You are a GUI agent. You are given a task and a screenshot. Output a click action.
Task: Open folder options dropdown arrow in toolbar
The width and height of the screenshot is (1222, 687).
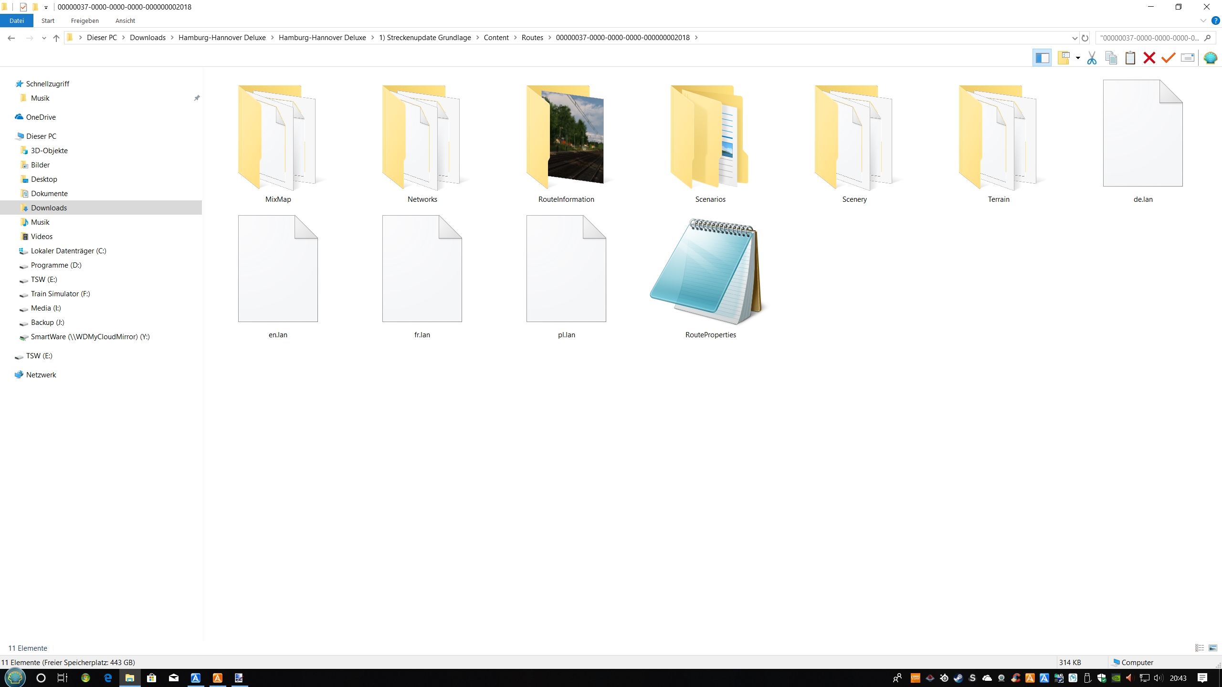[1078, 58]
